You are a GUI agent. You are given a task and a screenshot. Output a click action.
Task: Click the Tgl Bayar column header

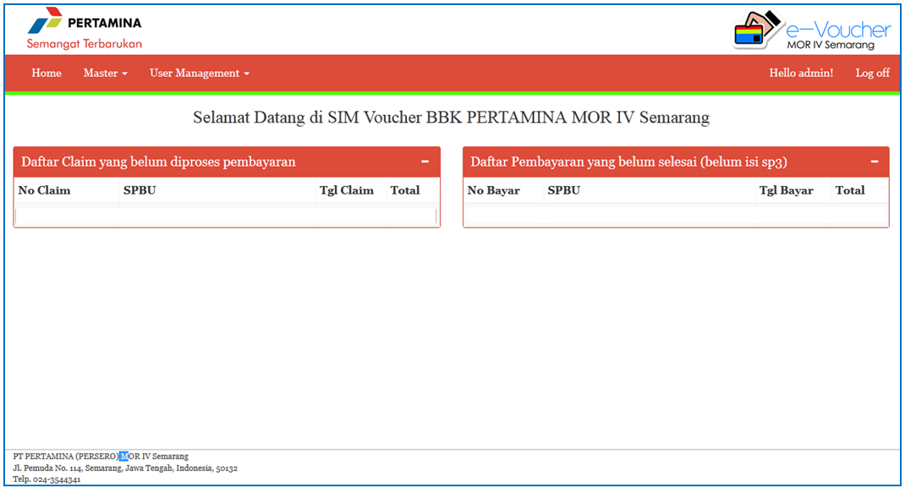tap(786, 190)
